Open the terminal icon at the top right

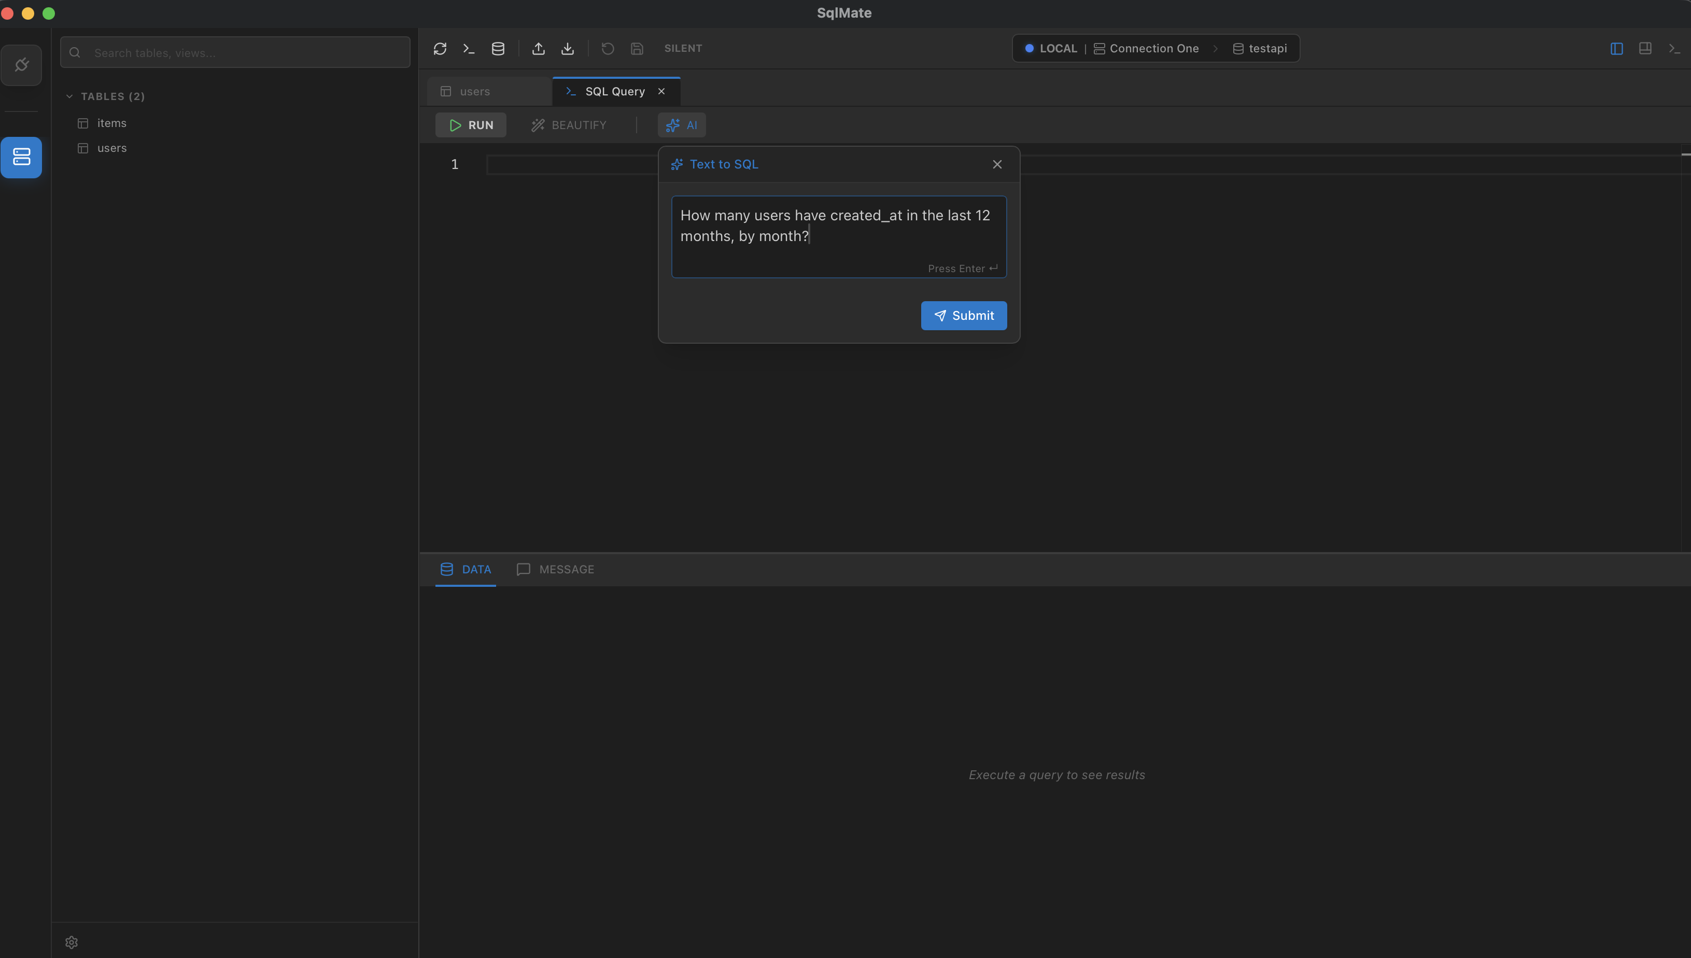click(x=1673, y=48)
